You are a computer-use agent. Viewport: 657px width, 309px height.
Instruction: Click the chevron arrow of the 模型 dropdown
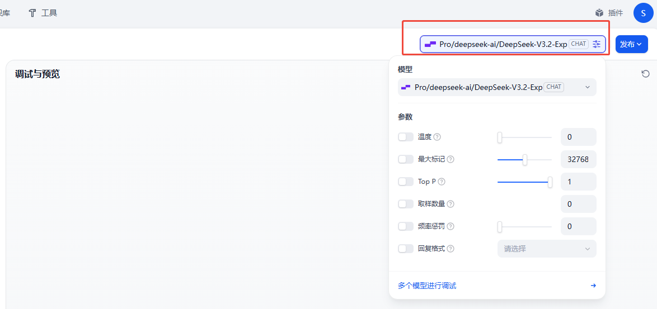click(x=588, y=87)
